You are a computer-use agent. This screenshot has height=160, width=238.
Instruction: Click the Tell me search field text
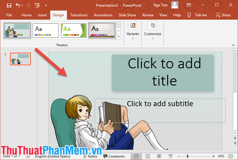click(201, 15)
